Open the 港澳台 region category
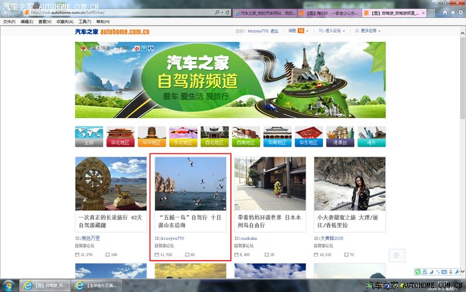Screen dimensions: 466x292 pyautogui.click(x=340, y=136)
